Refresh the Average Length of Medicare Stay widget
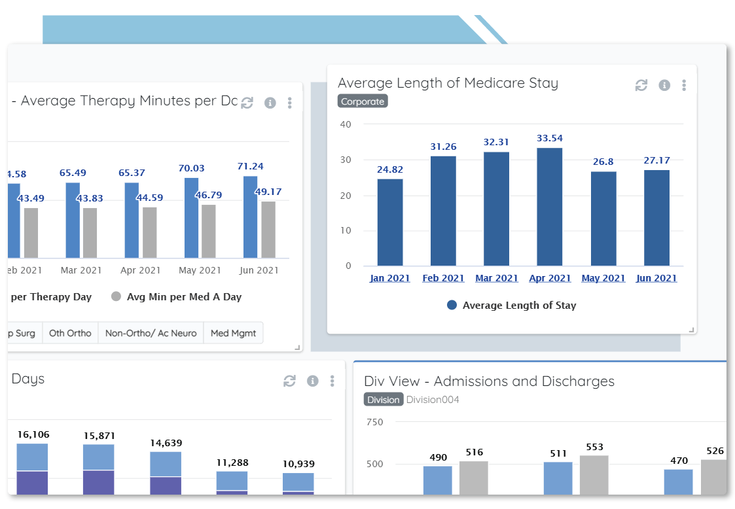The width and height of the screenshot is (735, 509). [641, 85]
